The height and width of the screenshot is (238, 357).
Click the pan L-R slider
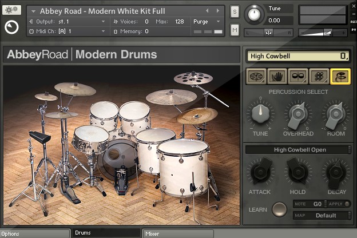(268, 33)
